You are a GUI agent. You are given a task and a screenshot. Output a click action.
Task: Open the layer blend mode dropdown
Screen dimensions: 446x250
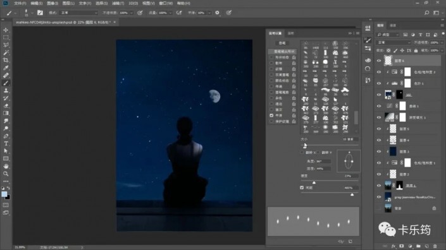click(x=394, y=42)
